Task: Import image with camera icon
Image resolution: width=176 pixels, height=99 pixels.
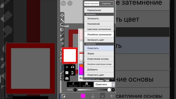Action: click(67, 78)
